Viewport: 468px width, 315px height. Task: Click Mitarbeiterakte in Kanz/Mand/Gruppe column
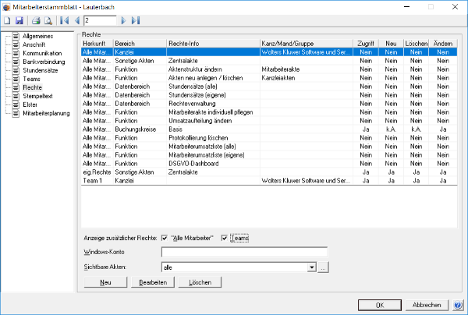281,69
